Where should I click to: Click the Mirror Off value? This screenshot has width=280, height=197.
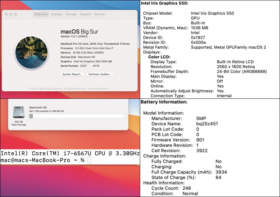pos(220,81)
